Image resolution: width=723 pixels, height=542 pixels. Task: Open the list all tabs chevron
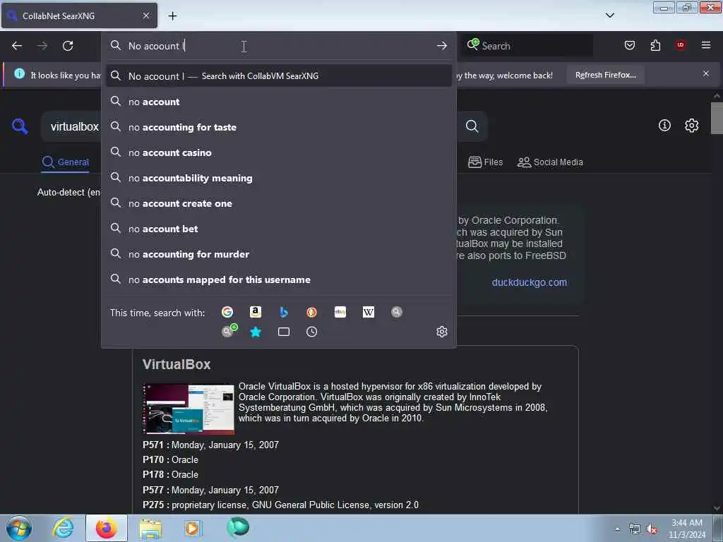[609, 16]
